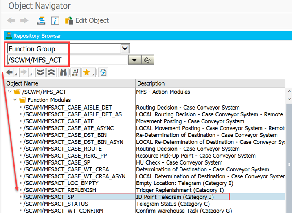Collapse the /SCWM/MFS_ACT root node
292x213 pixels.
(x=10, y=92)
